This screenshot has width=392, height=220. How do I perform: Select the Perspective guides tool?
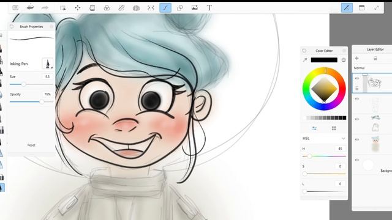click(136, 8)
